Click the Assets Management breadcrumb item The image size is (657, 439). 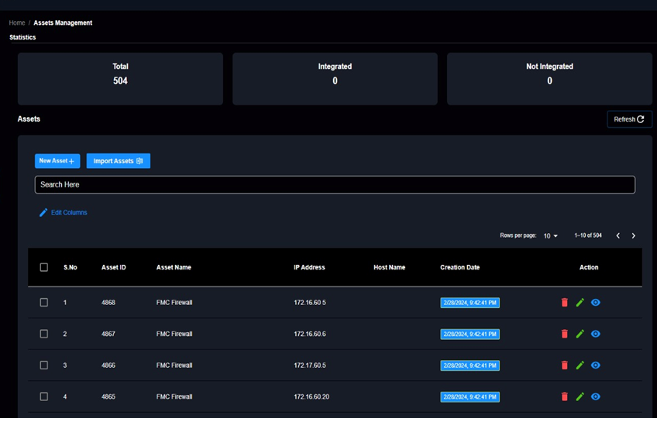(63, 23)
